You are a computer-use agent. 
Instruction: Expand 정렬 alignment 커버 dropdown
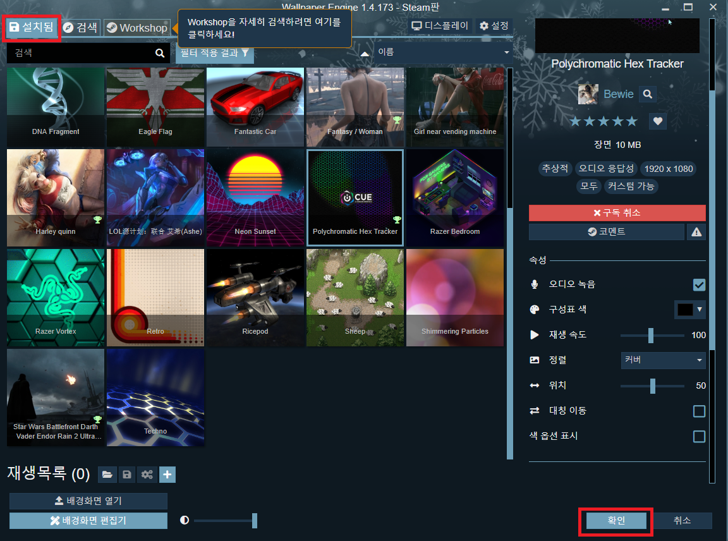coord(663,360)
